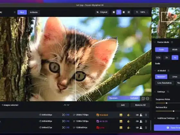The image size is (180, 135).
Task: Click the Remove Blur slider handle
Action: (174, 111)
